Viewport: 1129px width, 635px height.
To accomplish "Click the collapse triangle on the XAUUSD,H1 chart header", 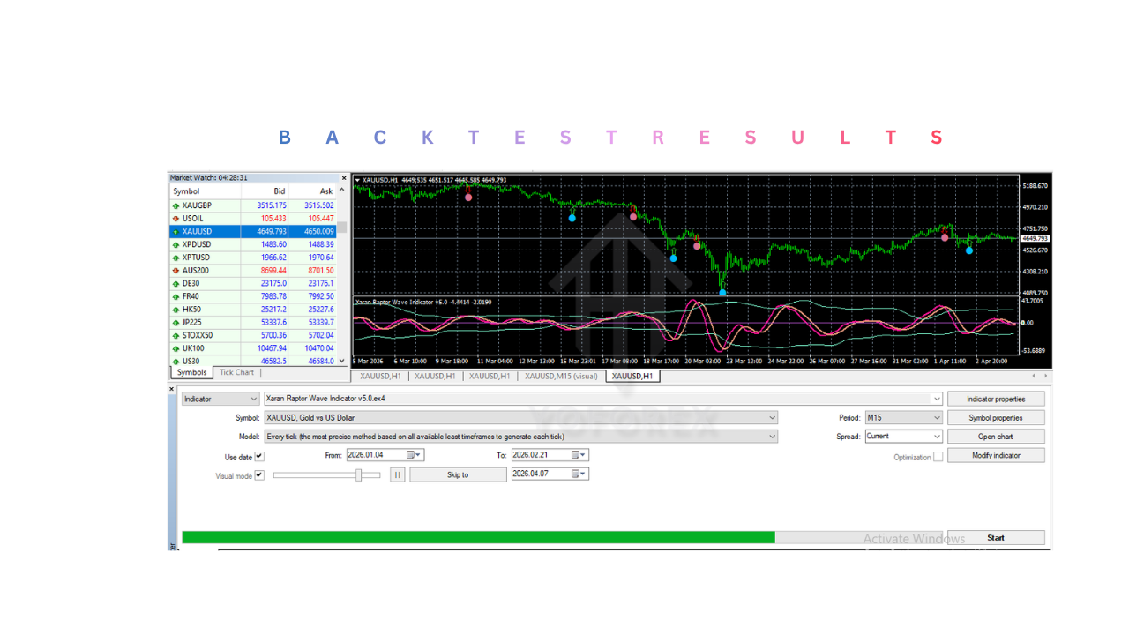I will (x=357, y=179).
